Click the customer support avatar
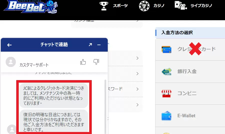 coord(11,62)
